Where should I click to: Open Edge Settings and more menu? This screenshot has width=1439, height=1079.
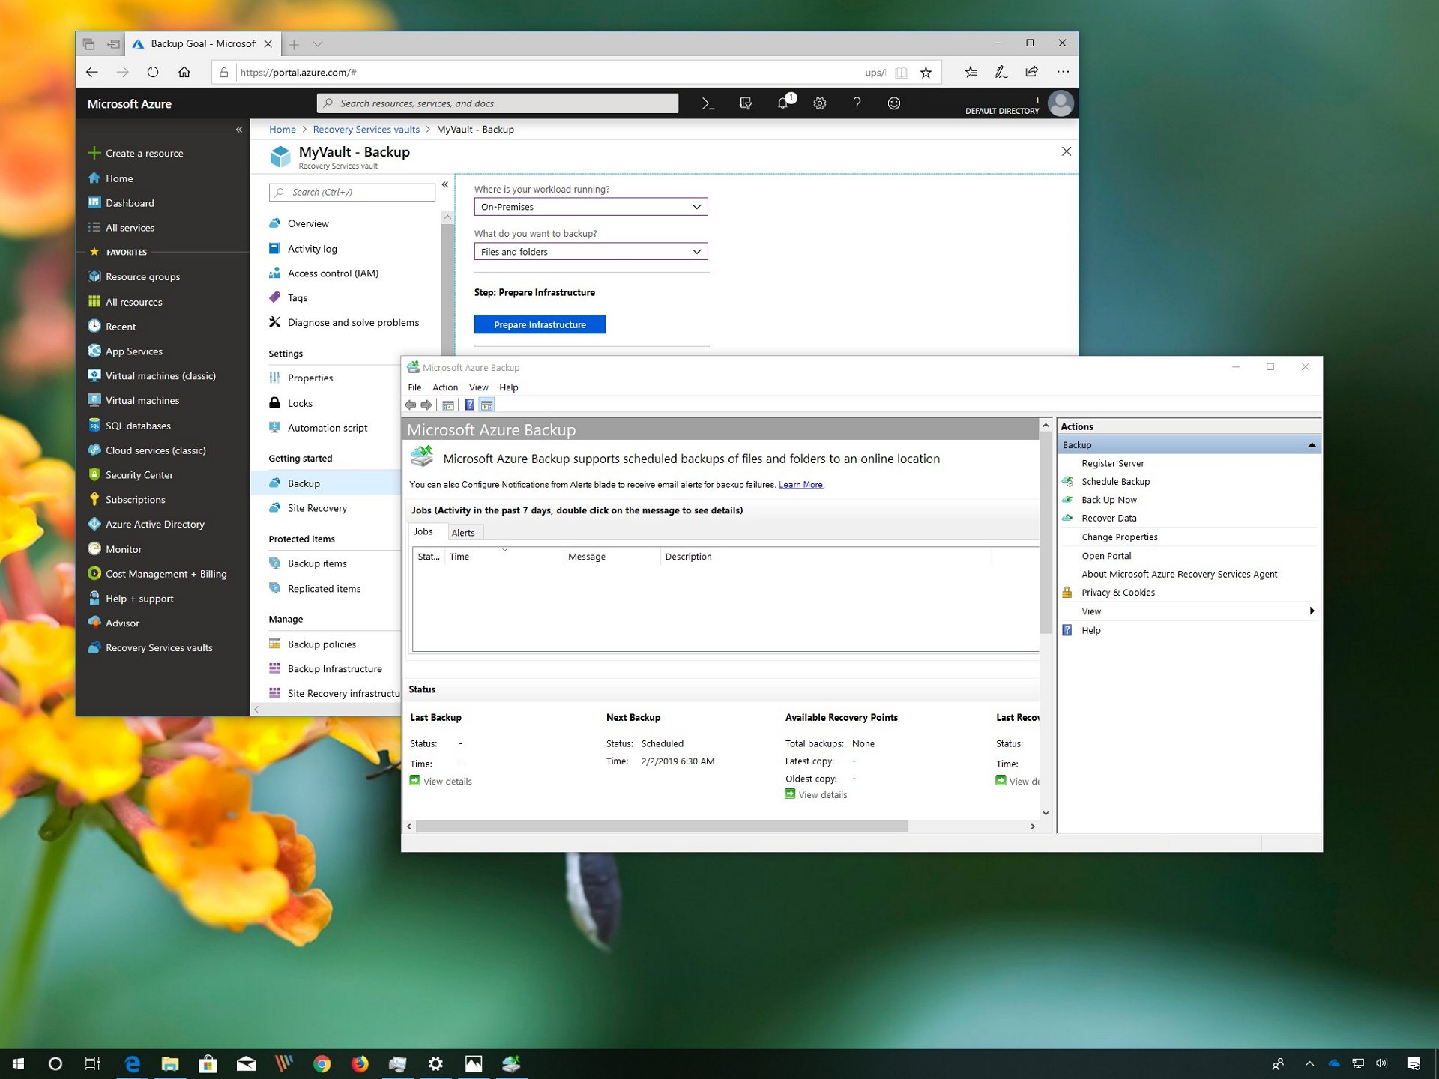pos(1063,72)
